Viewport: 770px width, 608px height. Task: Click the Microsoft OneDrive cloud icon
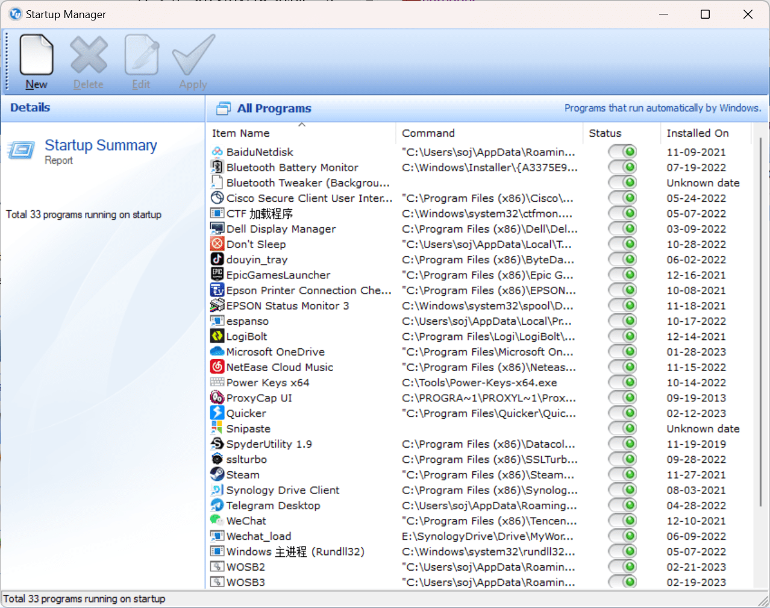pos(217,351)
